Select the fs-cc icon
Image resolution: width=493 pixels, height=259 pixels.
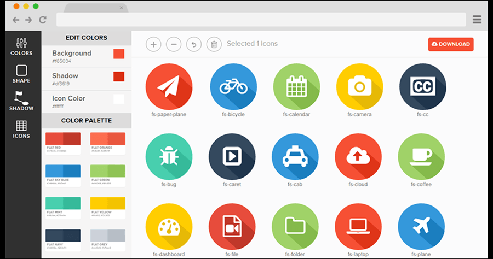coord(422,86)
